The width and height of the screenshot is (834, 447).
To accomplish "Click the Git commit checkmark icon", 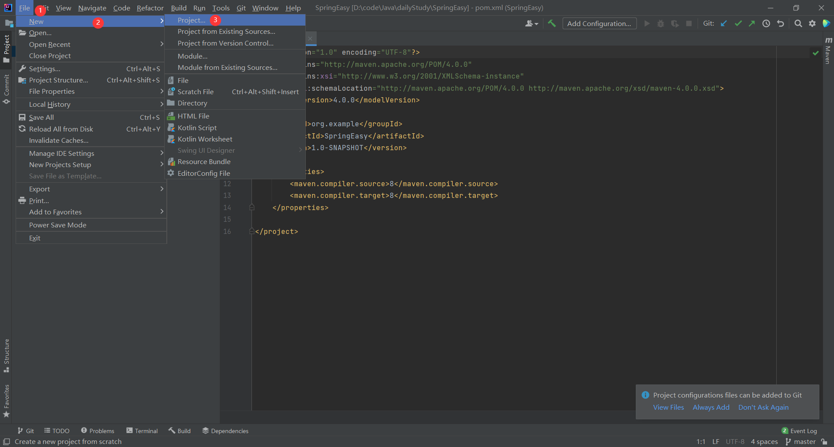I will coord(738,23).
